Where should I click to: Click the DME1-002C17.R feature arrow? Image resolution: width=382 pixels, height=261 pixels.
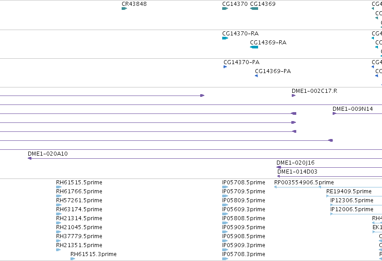click(x=294, y=96)
